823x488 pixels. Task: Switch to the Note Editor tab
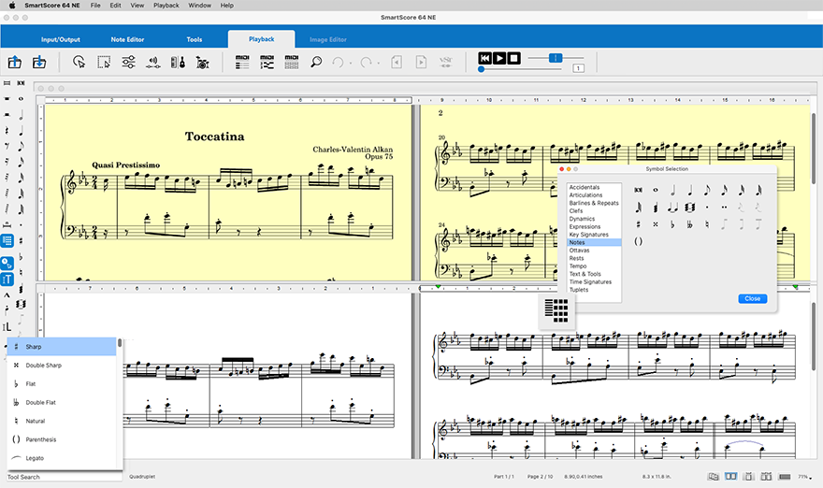click(127, 39)
